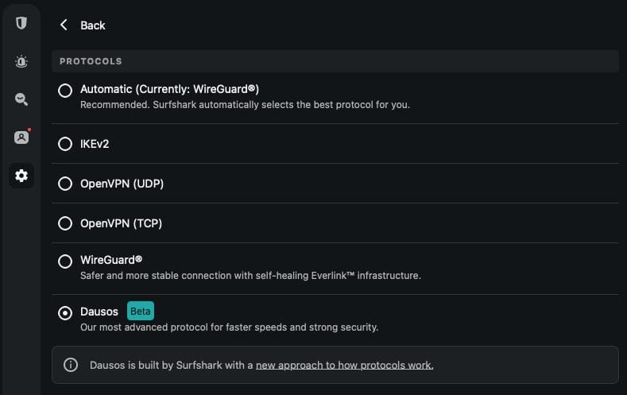Screen dimensions: 627x395
Task: Click the 'OpenVPN (UDP)' label text
Action: pos(122,184)
